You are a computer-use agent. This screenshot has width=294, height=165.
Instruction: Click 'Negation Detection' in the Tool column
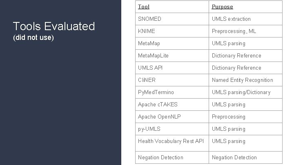pos(160,157)
